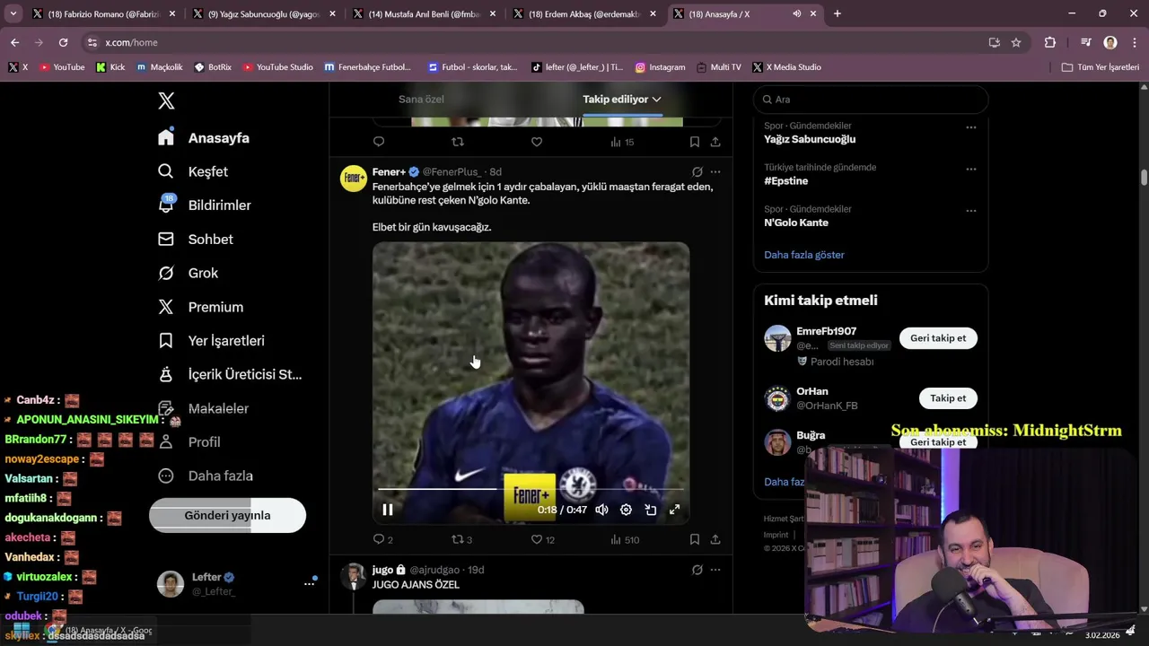Open more options on Fener+ post
Viewport: 1149px width, 646px height.
(x=715, y=171)
